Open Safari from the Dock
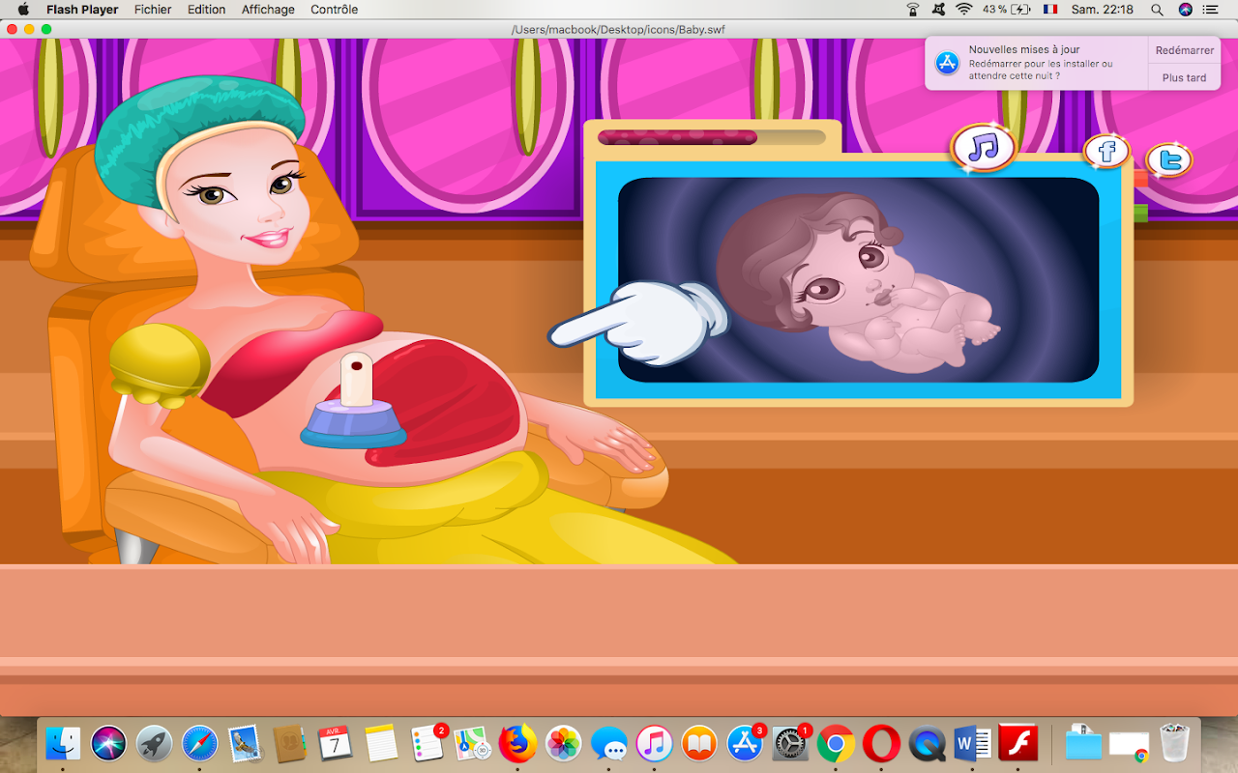 click(x=199, y=743)
